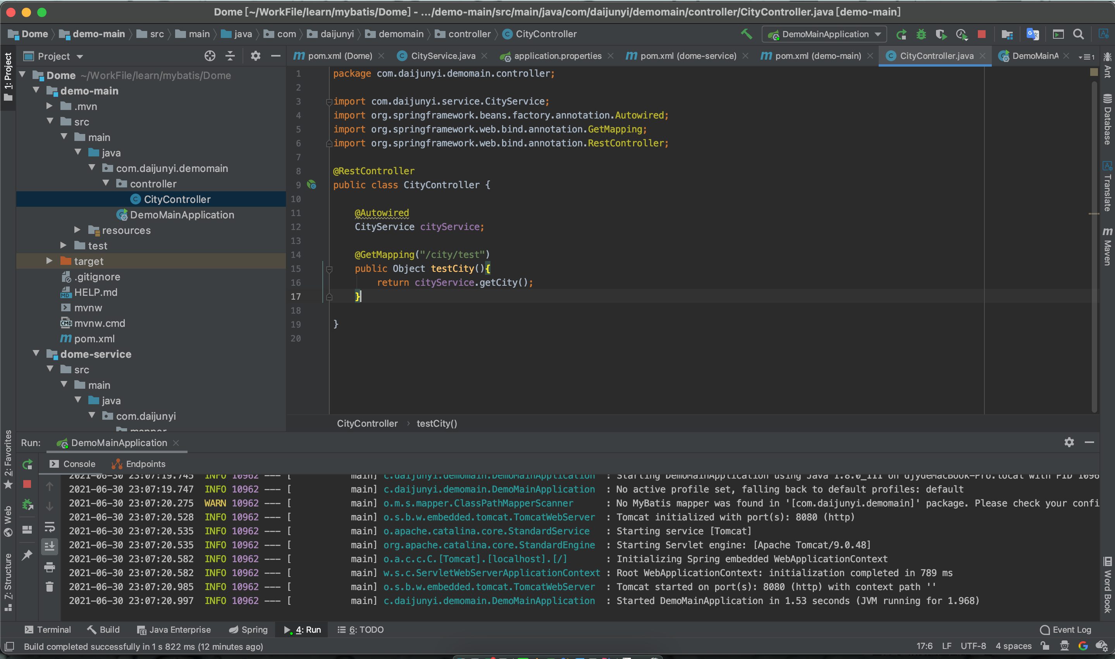Open Run panel gear settings
This screenshot has width=1115, height=659.
1069,442
